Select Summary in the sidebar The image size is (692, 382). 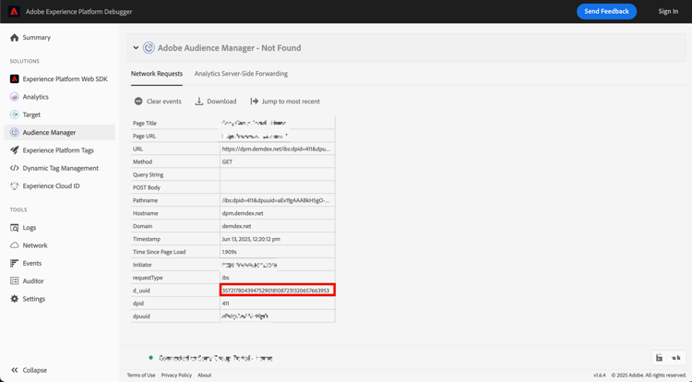coord(37,38)
